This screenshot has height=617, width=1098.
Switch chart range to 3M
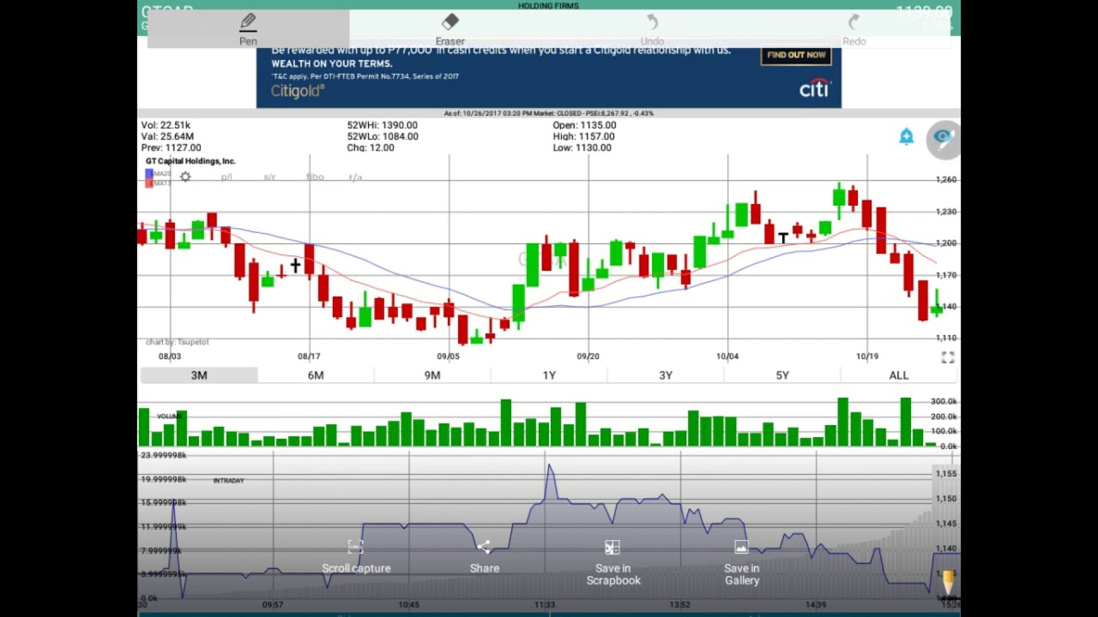(199, 375)
